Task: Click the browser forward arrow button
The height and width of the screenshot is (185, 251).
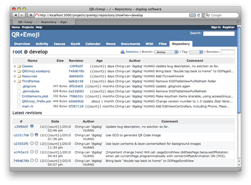Action: coord(22,15)
